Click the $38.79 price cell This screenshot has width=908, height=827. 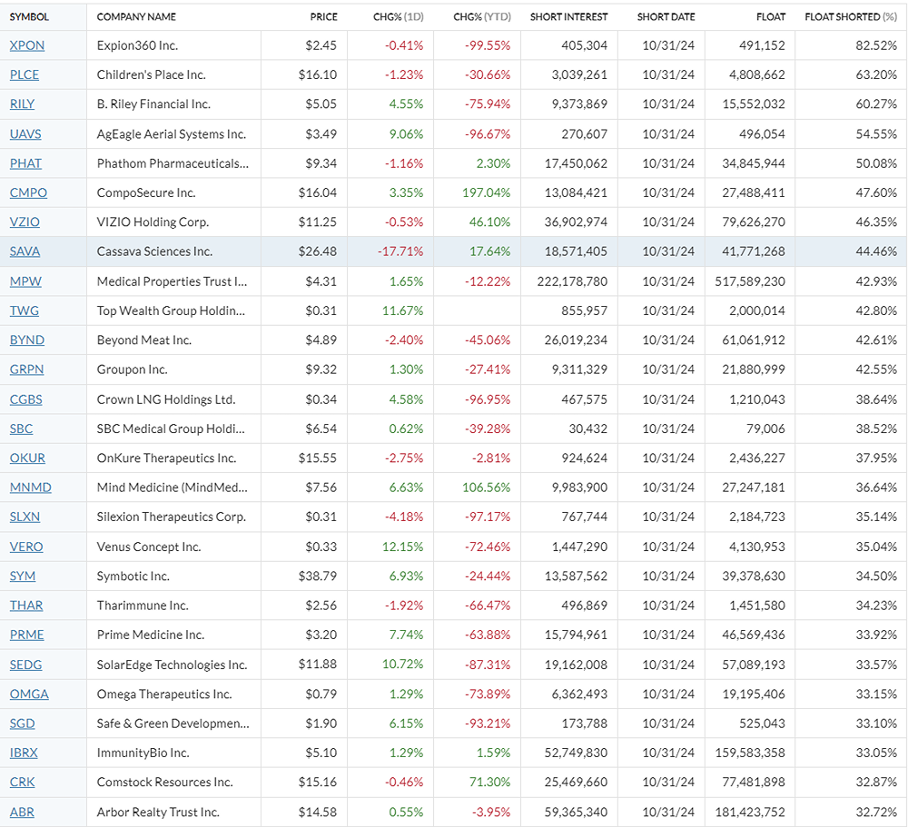(317, 576)
